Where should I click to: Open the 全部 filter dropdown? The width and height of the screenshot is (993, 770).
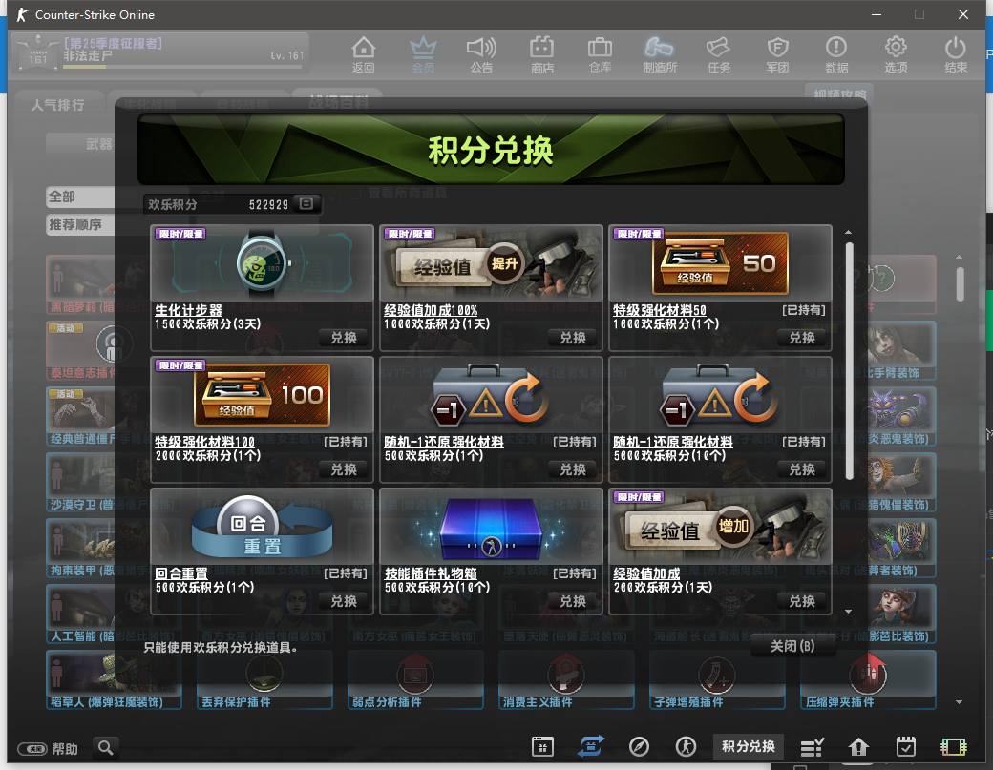tap(80, 197)
